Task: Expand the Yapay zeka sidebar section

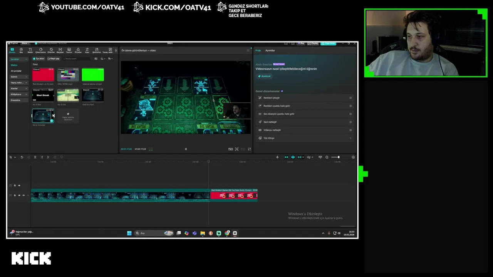Action: click(x=19, y=83)
